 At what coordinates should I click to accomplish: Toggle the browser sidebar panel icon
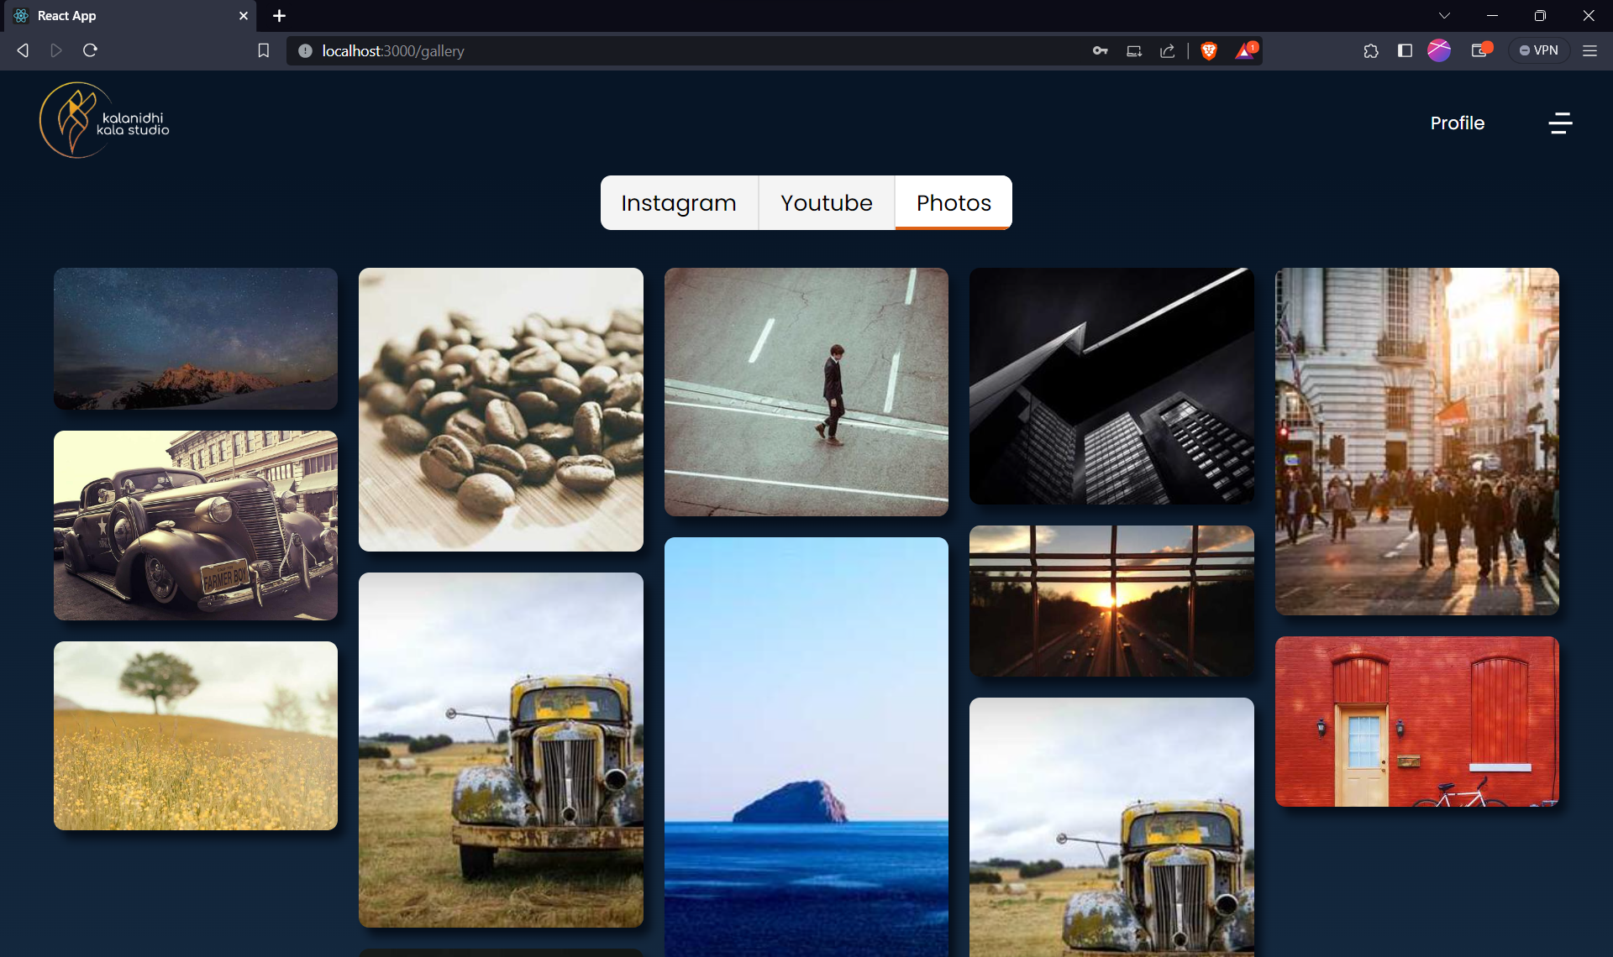[x=1405, y=51]
